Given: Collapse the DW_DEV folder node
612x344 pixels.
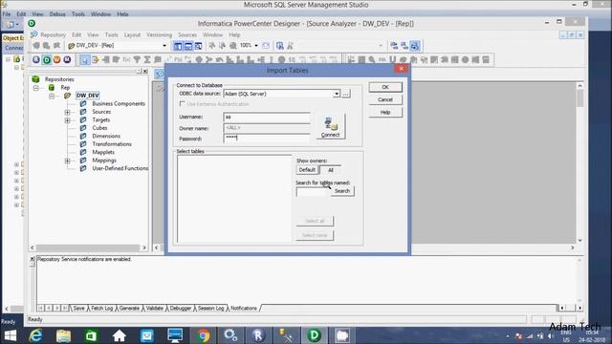Looking at the screenshot, I should pos(52,96).
